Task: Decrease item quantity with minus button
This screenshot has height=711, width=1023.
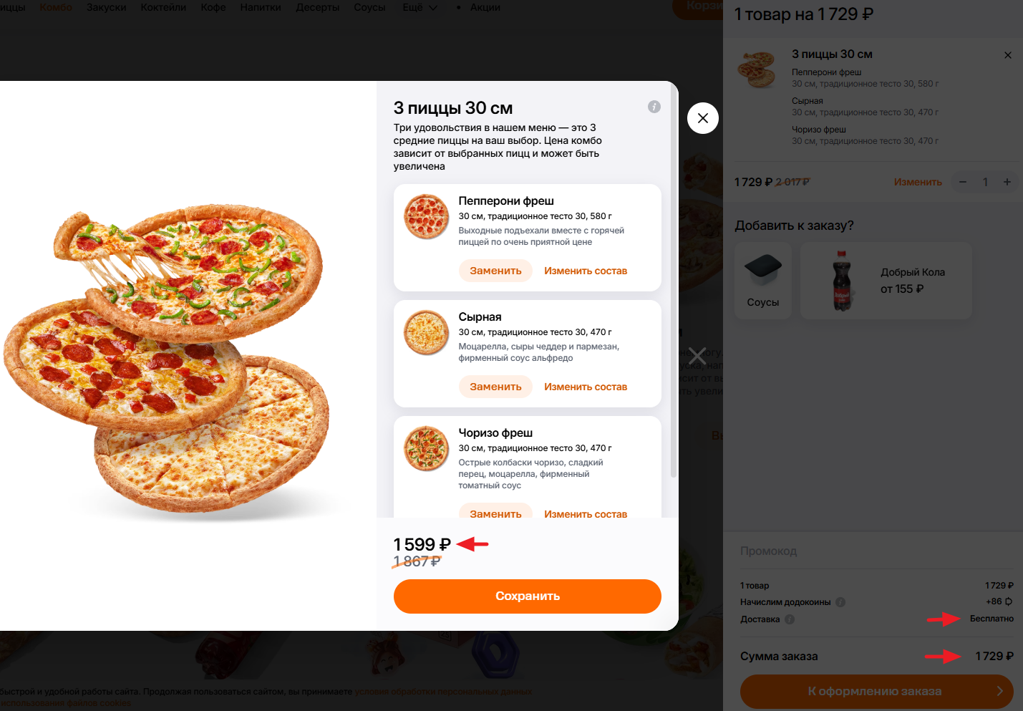Action: click(963, 182)
